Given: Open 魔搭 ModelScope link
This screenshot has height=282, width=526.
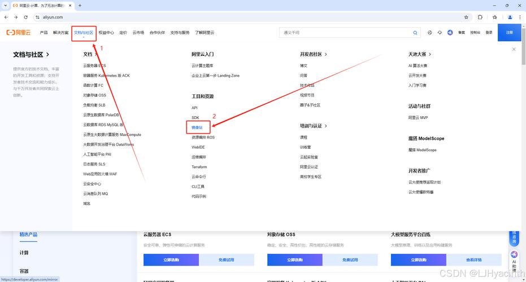Looking at the screenshot, I should tap(423, 150).
